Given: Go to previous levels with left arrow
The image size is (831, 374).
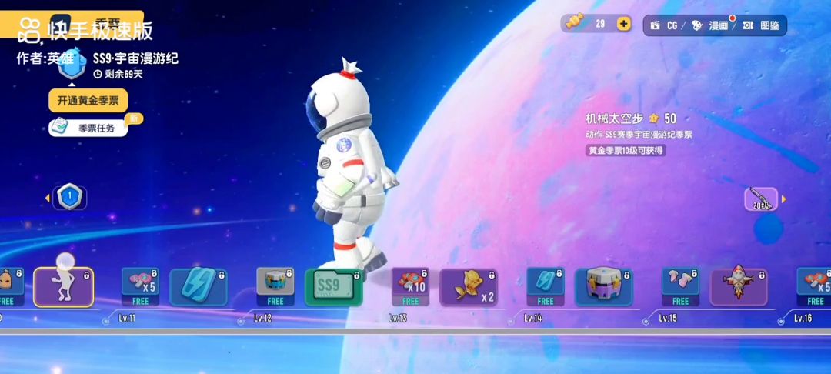Looking at the screenshot, I should click(47, 198).
